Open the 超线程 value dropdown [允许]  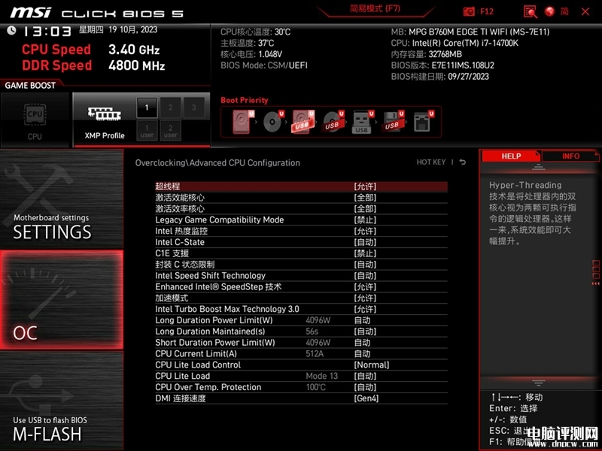pyautogui.click(x=365, y=186)
